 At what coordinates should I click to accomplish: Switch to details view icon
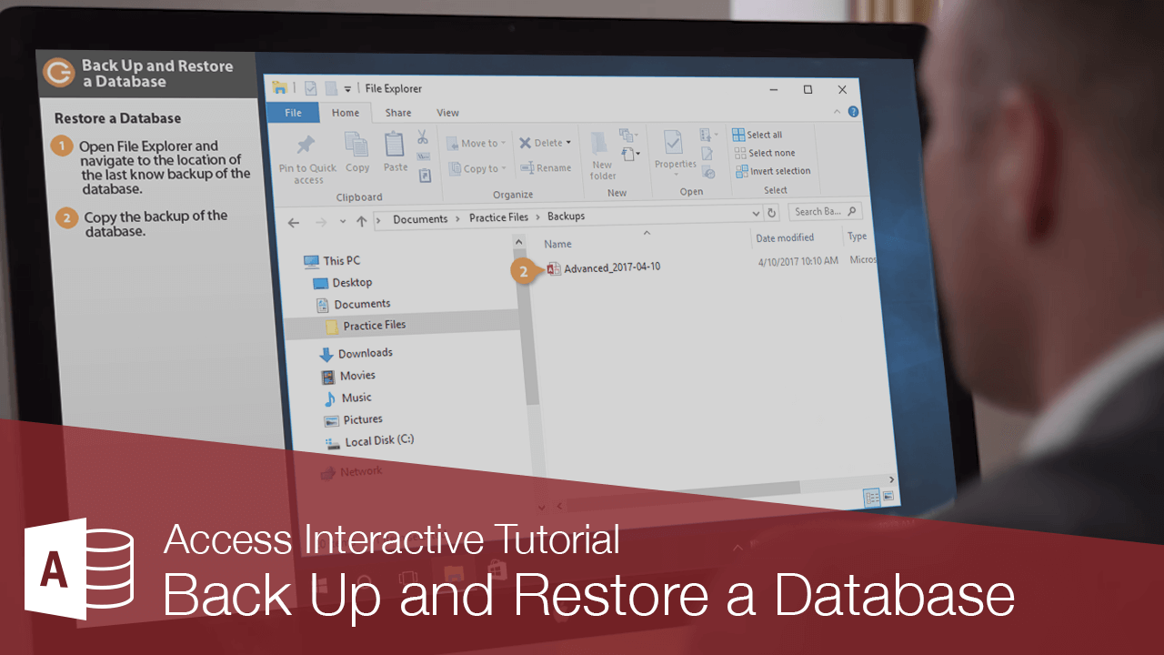[871, 497]
